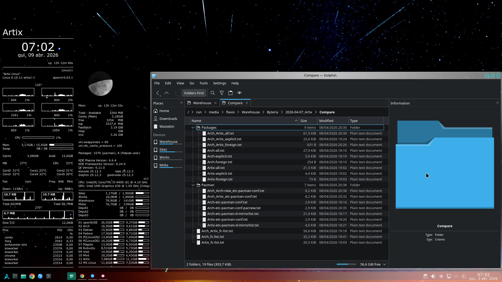Sort by the Modified column header
This screenshot has width=502, height=282.
(326, 121)
